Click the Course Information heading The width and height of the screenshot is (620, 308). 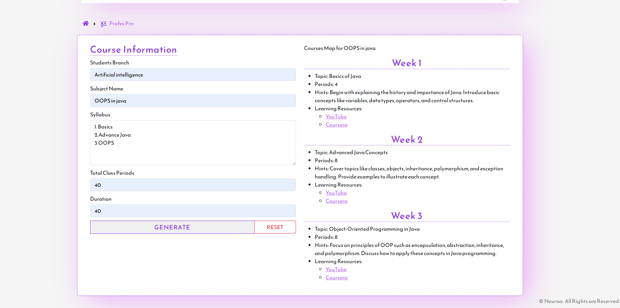tap(133, 50)
